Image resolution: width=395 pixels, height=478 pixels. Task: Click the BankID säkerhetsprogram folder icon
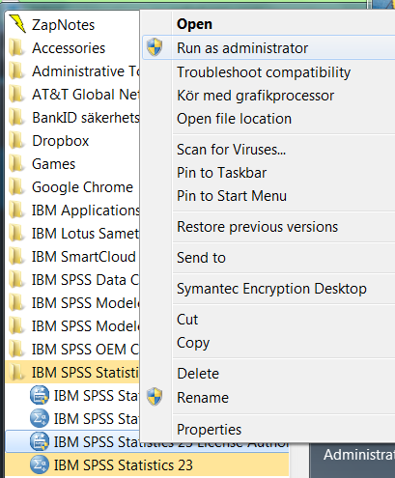(16, 118)
